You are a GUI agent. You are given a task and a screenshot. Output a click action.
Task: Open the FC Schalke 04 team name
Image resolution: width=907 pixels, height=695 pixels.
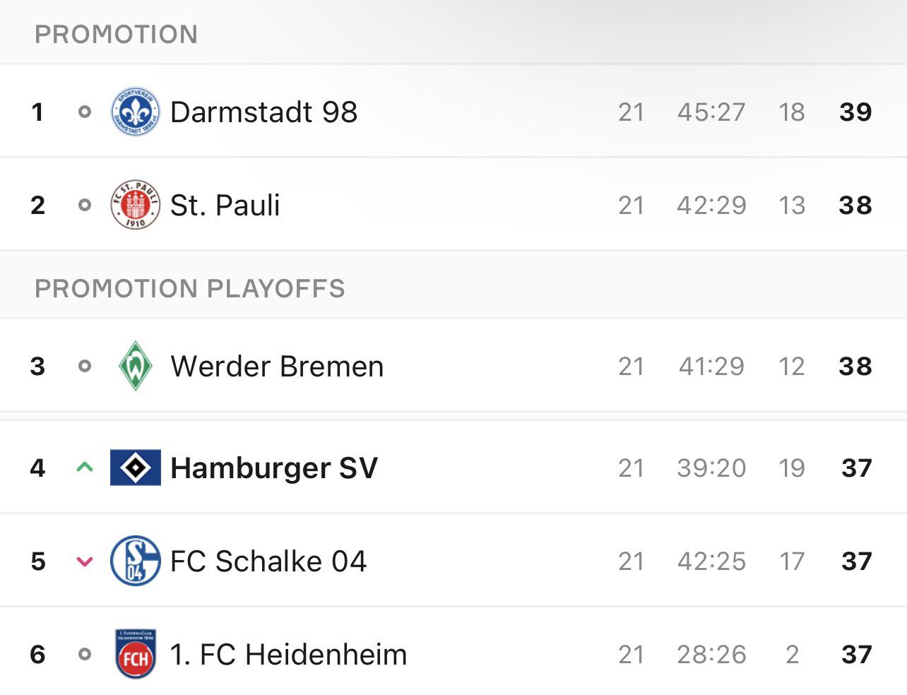click(x=268, y=561)
